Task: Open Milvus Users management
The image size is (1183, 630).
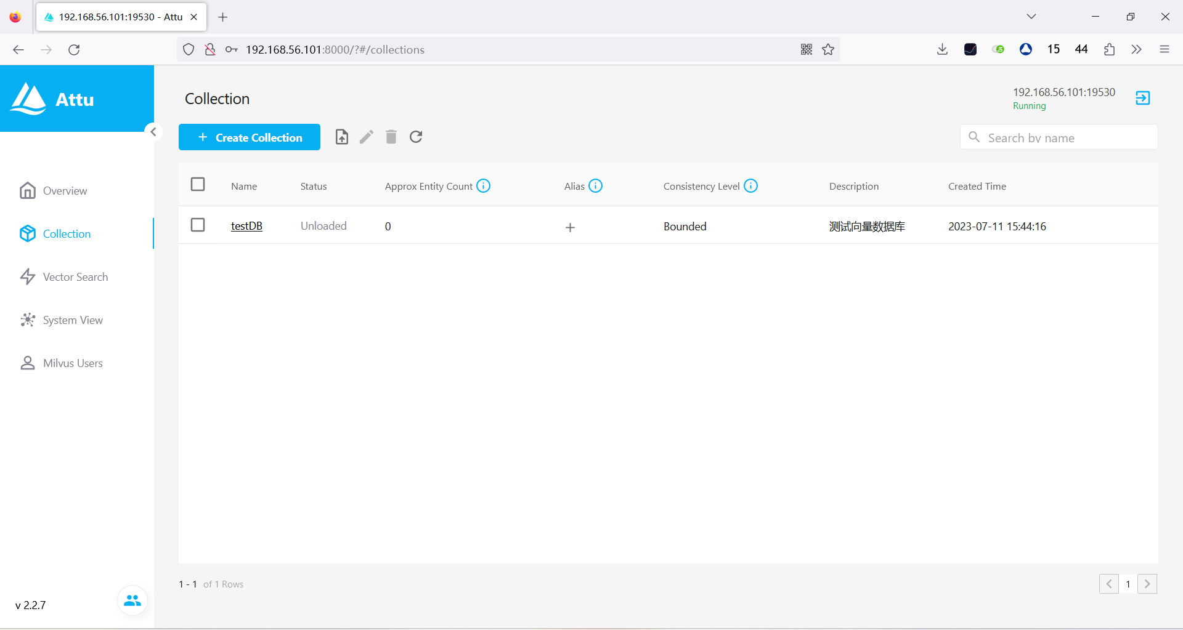Action: point(62,363)
